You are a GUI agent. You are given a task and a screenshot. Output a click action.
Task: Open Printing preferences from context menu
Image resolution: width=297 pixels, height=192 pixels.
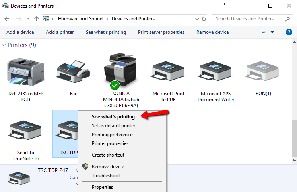point(113,135)
